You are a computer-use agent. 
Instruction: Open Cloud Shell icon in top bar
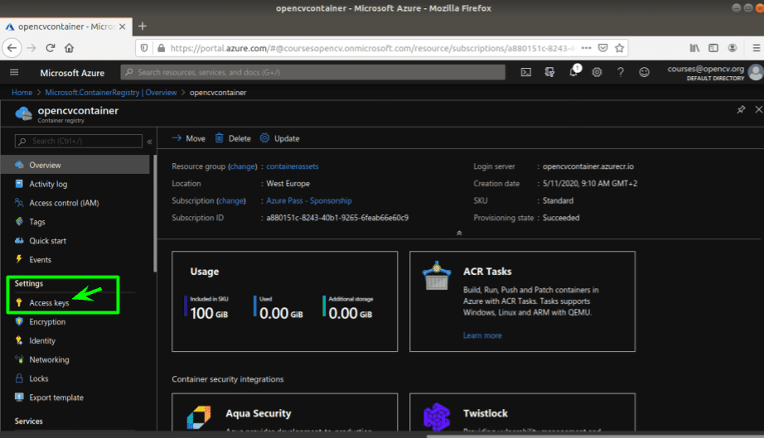click(525, 73)
